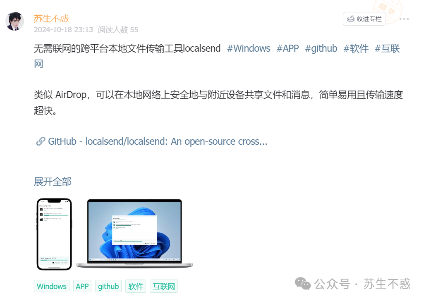Open the phone and laptop preview image

coord(115,234)
